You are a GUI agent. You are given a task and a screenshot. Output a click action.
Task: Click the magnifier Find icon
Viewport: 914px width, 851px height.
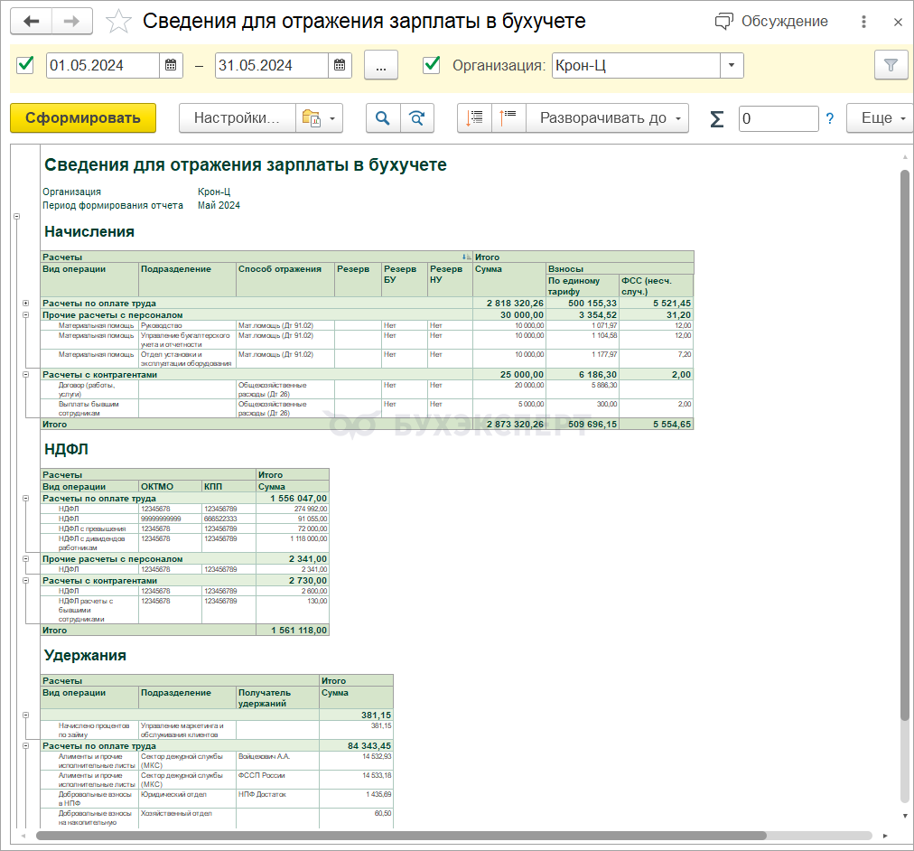tap(382, 118)
